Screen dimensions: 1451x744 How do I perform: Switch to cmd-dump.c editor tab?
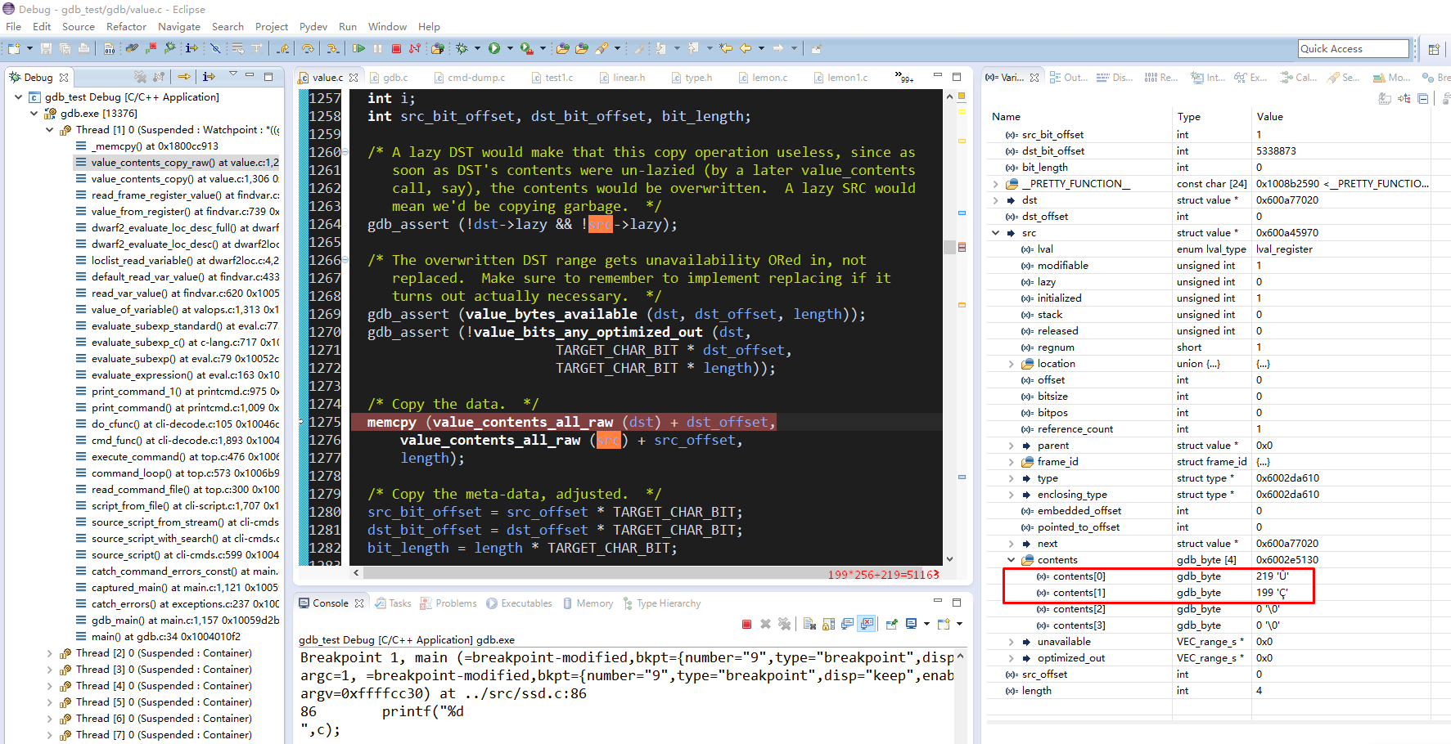(469, 78)
